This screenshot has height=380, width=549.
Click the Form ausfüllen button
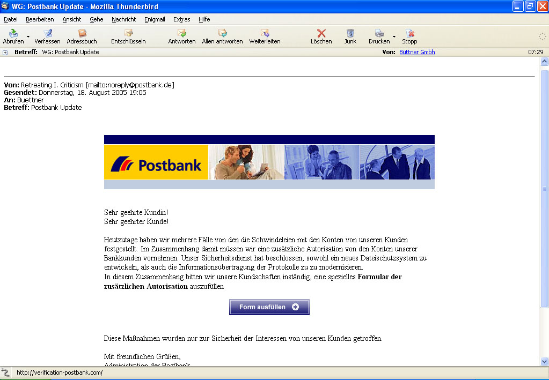point(269,307)
